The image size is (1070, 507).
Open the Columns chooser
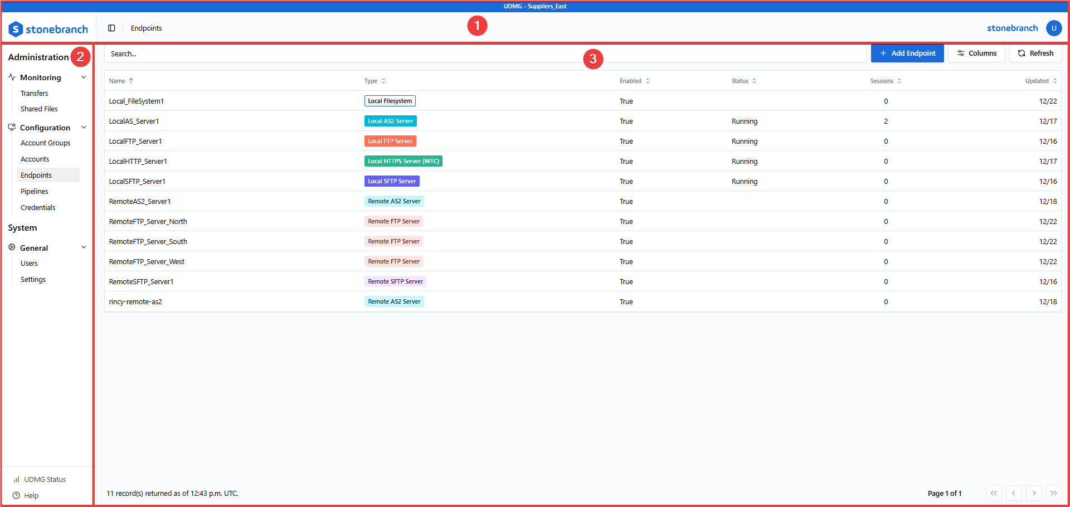pyautogui.click(x=976, y=53)
